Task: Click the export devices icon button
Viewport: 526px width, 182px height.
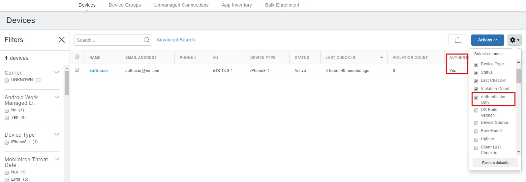Action: (458, 40)
